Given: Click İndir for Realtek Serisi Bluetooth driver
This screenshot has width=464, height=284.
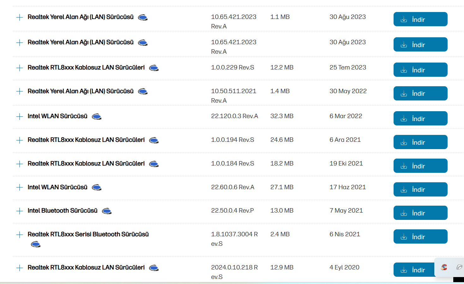Looking at the screenshot, I should 420,237.
